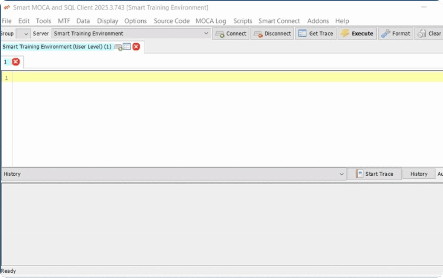
Task: Open the Smart Connect menu
Action: (x=279, y=21)
